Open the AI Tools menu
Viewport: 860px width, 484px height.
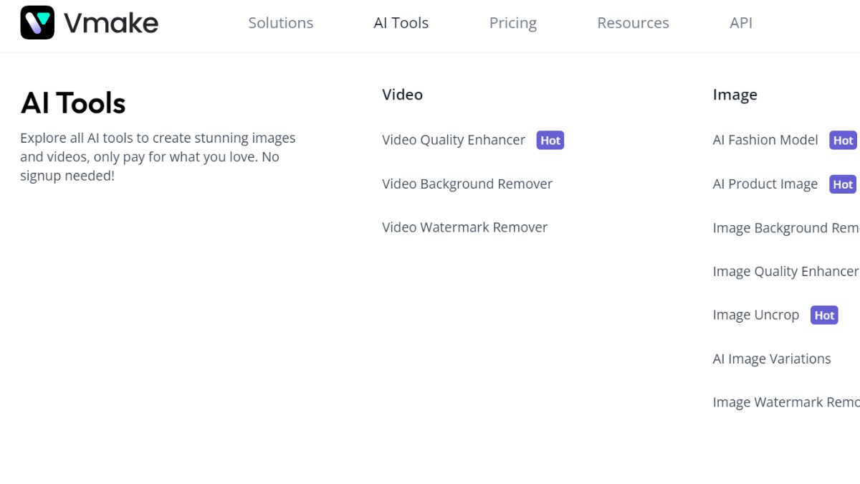(x=401, y=23)
